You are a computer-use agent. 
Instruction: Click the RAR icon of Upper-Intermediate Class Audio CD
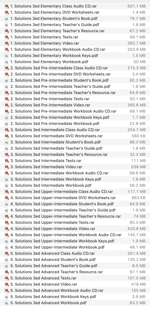[6, 192]
